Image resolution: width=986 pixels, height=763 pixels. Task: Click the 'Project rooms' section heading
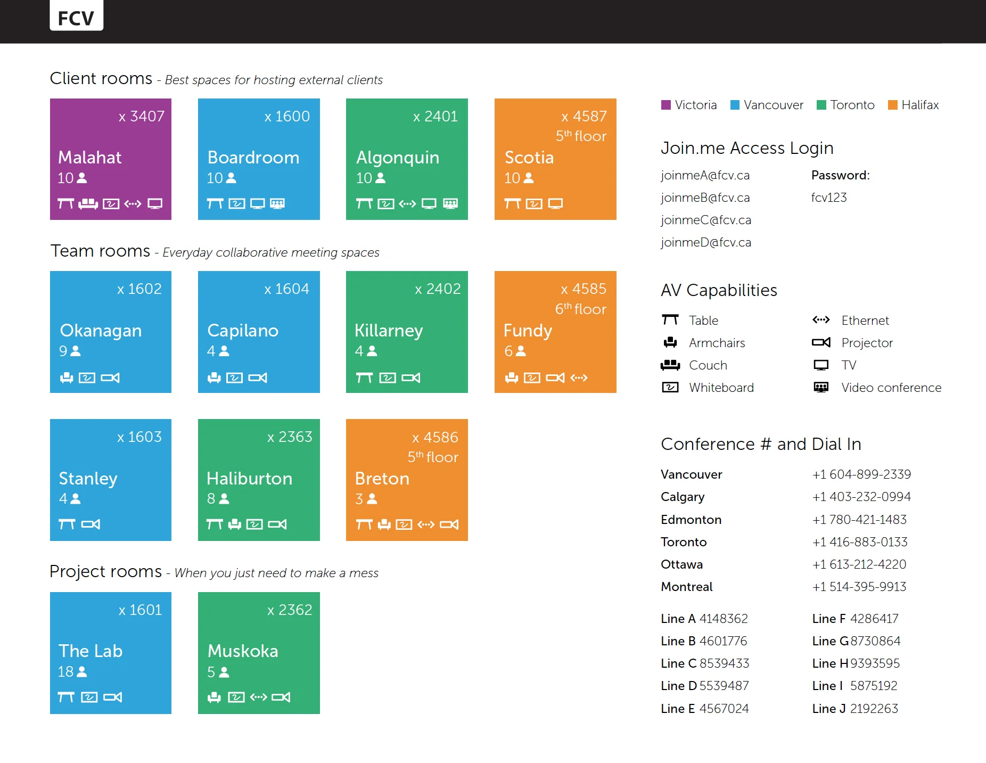pos(105,571)
